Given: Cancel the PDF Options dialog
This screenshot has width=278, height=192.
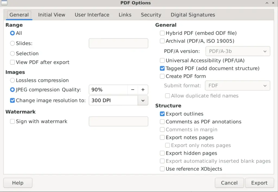Looking at the screenshot, I should point(229,183).
